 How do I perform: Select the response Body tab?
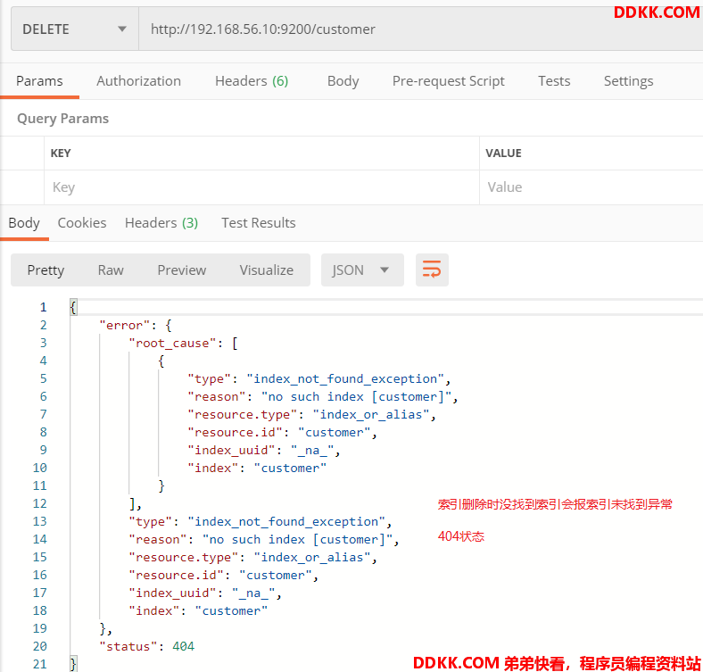tap(24, 223)
